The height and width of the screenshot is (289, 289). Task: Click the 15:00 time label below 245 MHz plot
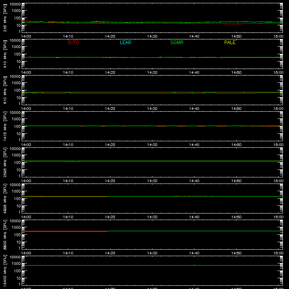278,36
